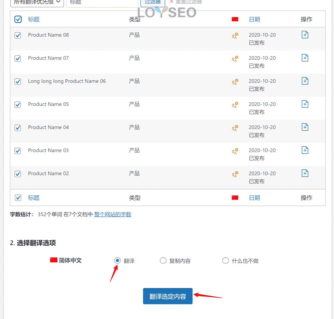334x319 pixels.
Task: Click add-note document icon for Product Name 02
Action: point(305,173)
